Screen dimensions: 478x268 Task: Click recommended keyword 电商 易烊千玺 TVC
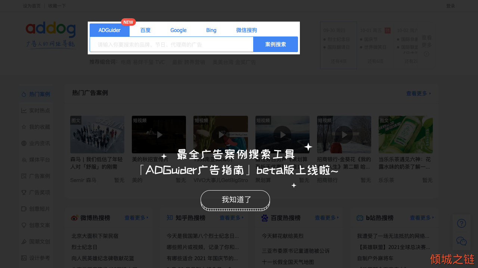143,62
